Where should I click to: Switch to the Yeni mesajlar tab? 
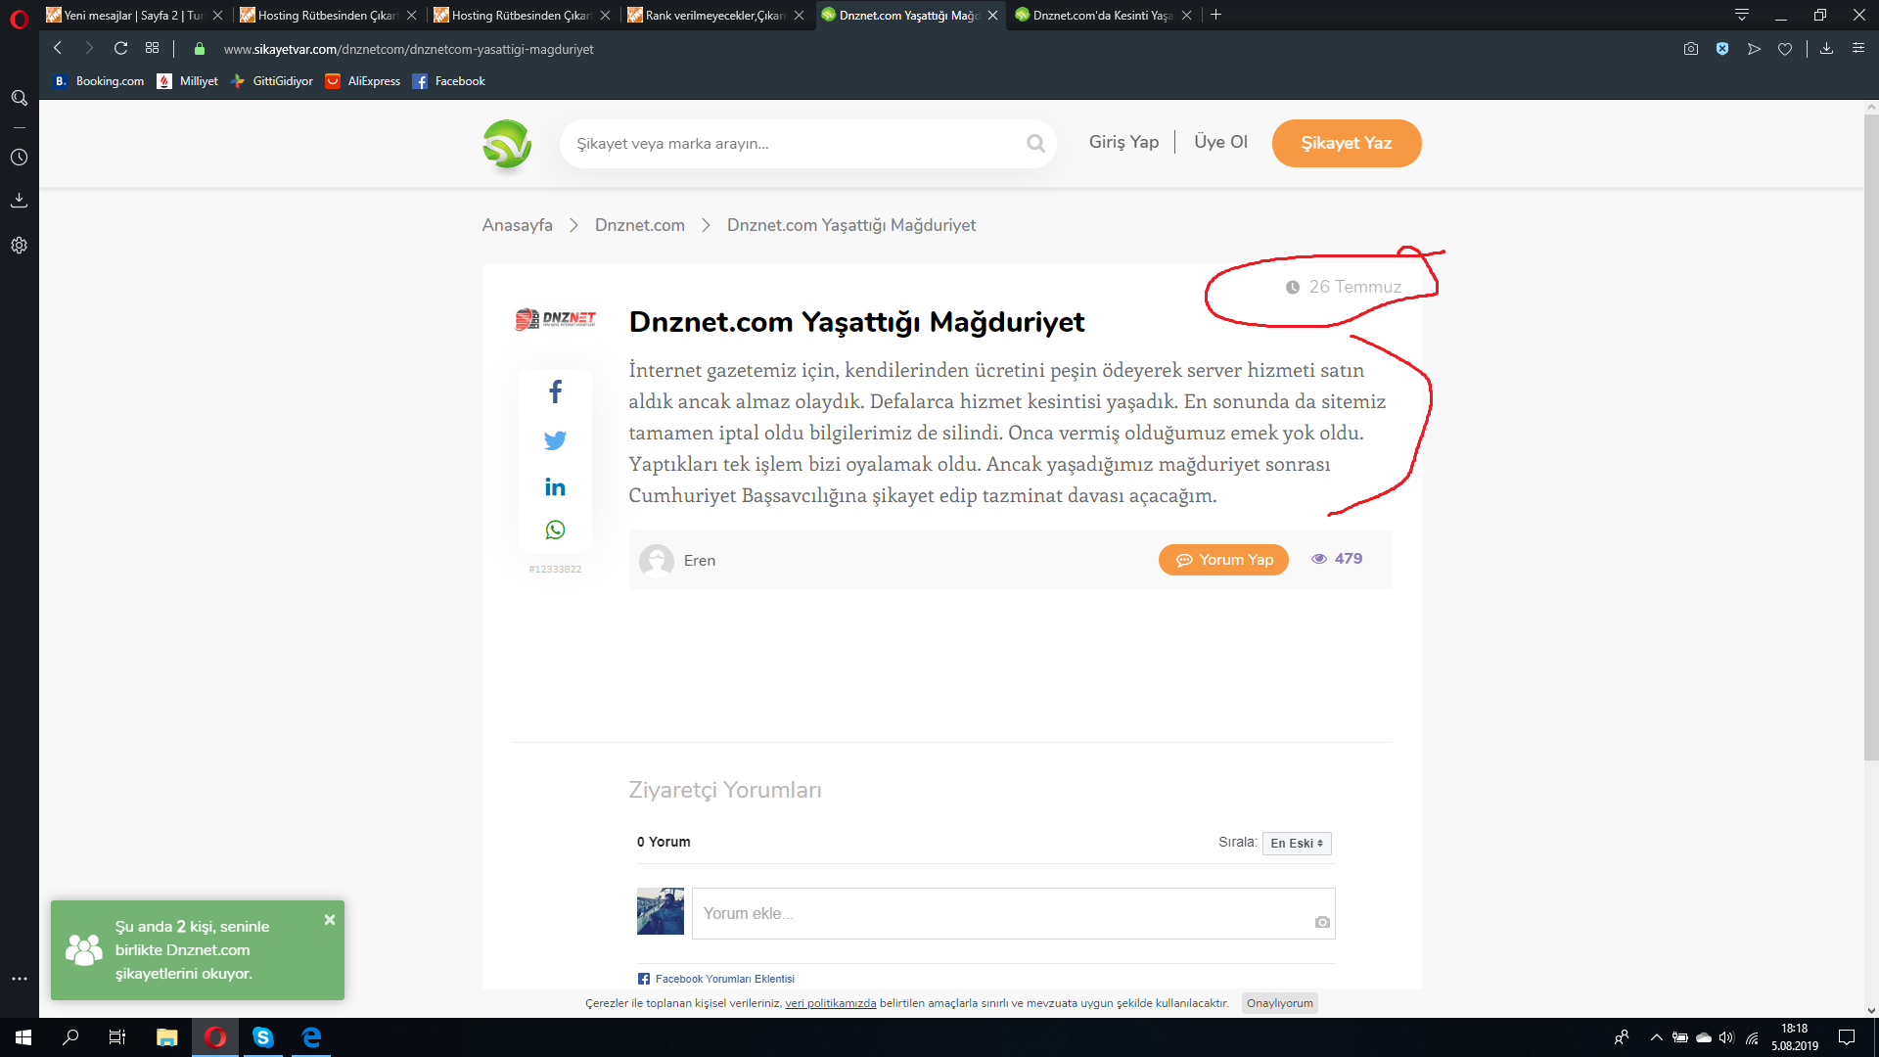click(133, 15)
